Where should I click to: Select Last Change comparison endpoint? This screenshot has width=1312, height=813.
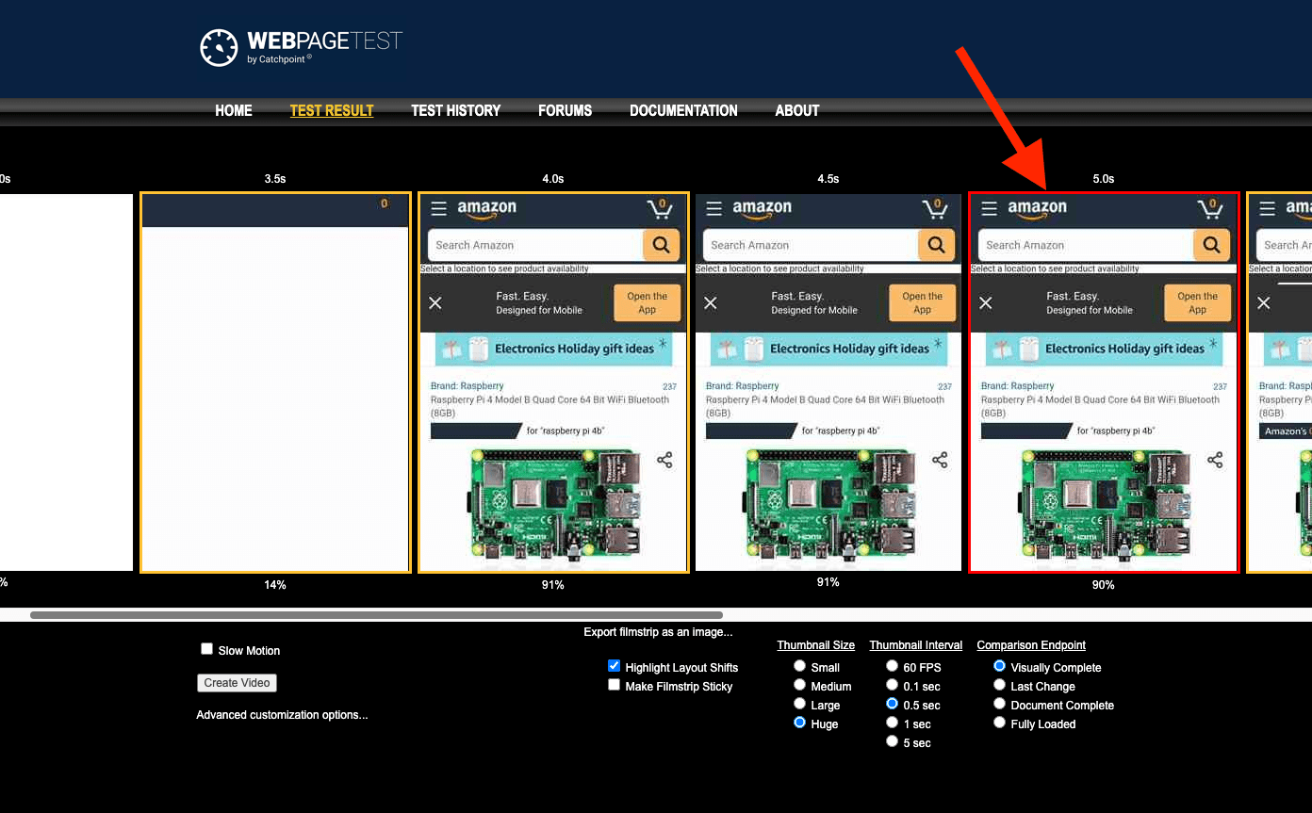[999, 685]
